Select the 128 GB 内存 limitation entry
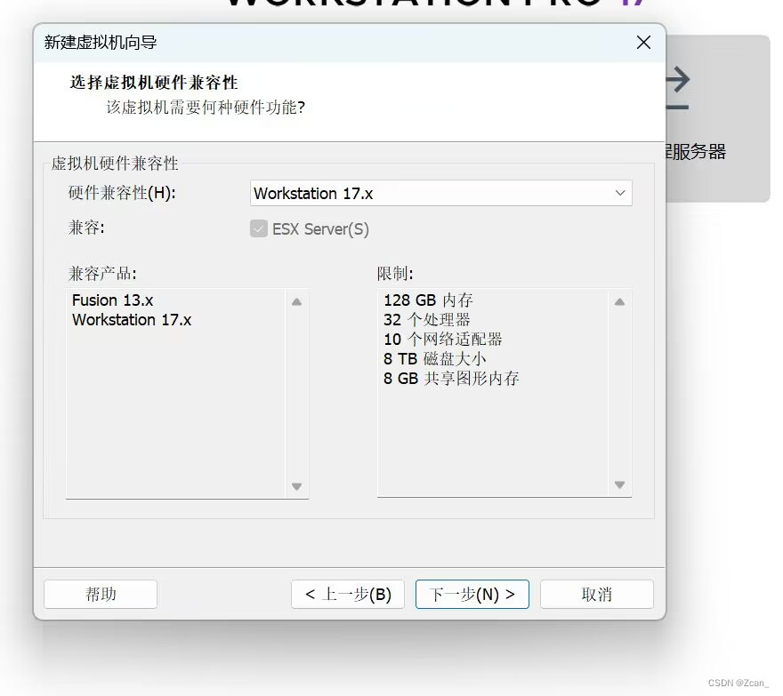783x696 pixels. pyautogui.click(x=429, y=300)
